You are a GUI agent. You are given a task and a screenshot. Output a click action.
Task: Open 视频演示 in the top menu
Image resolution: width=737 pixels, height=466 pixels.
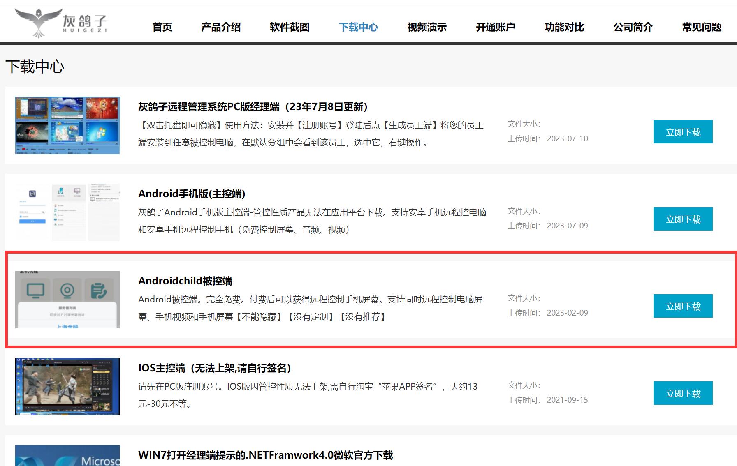click(427, 27)
